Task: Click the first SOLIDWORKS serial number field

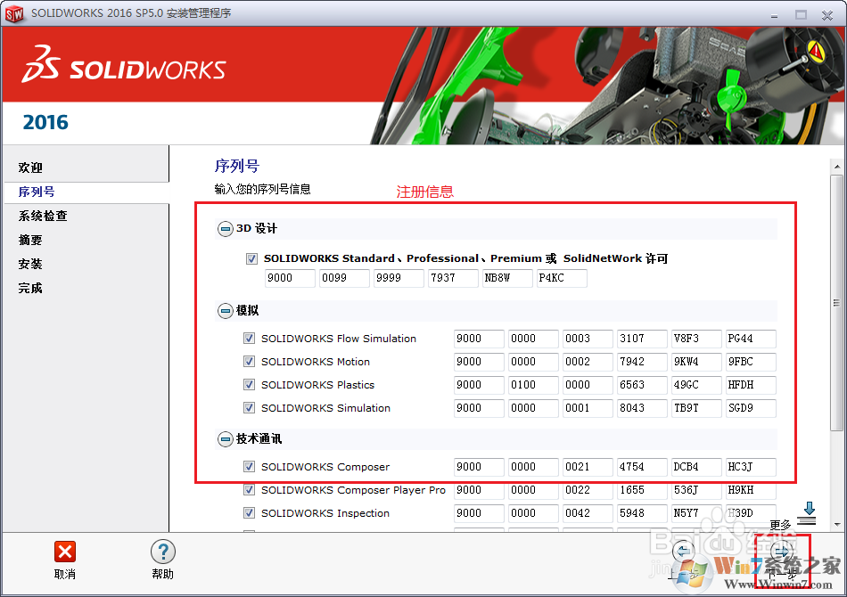Action: click(289, 278)
